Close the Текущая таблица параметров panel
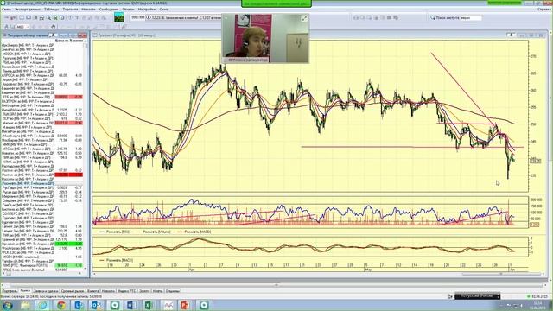This screenshot has width=553, height=311. [x=83, y=35]
